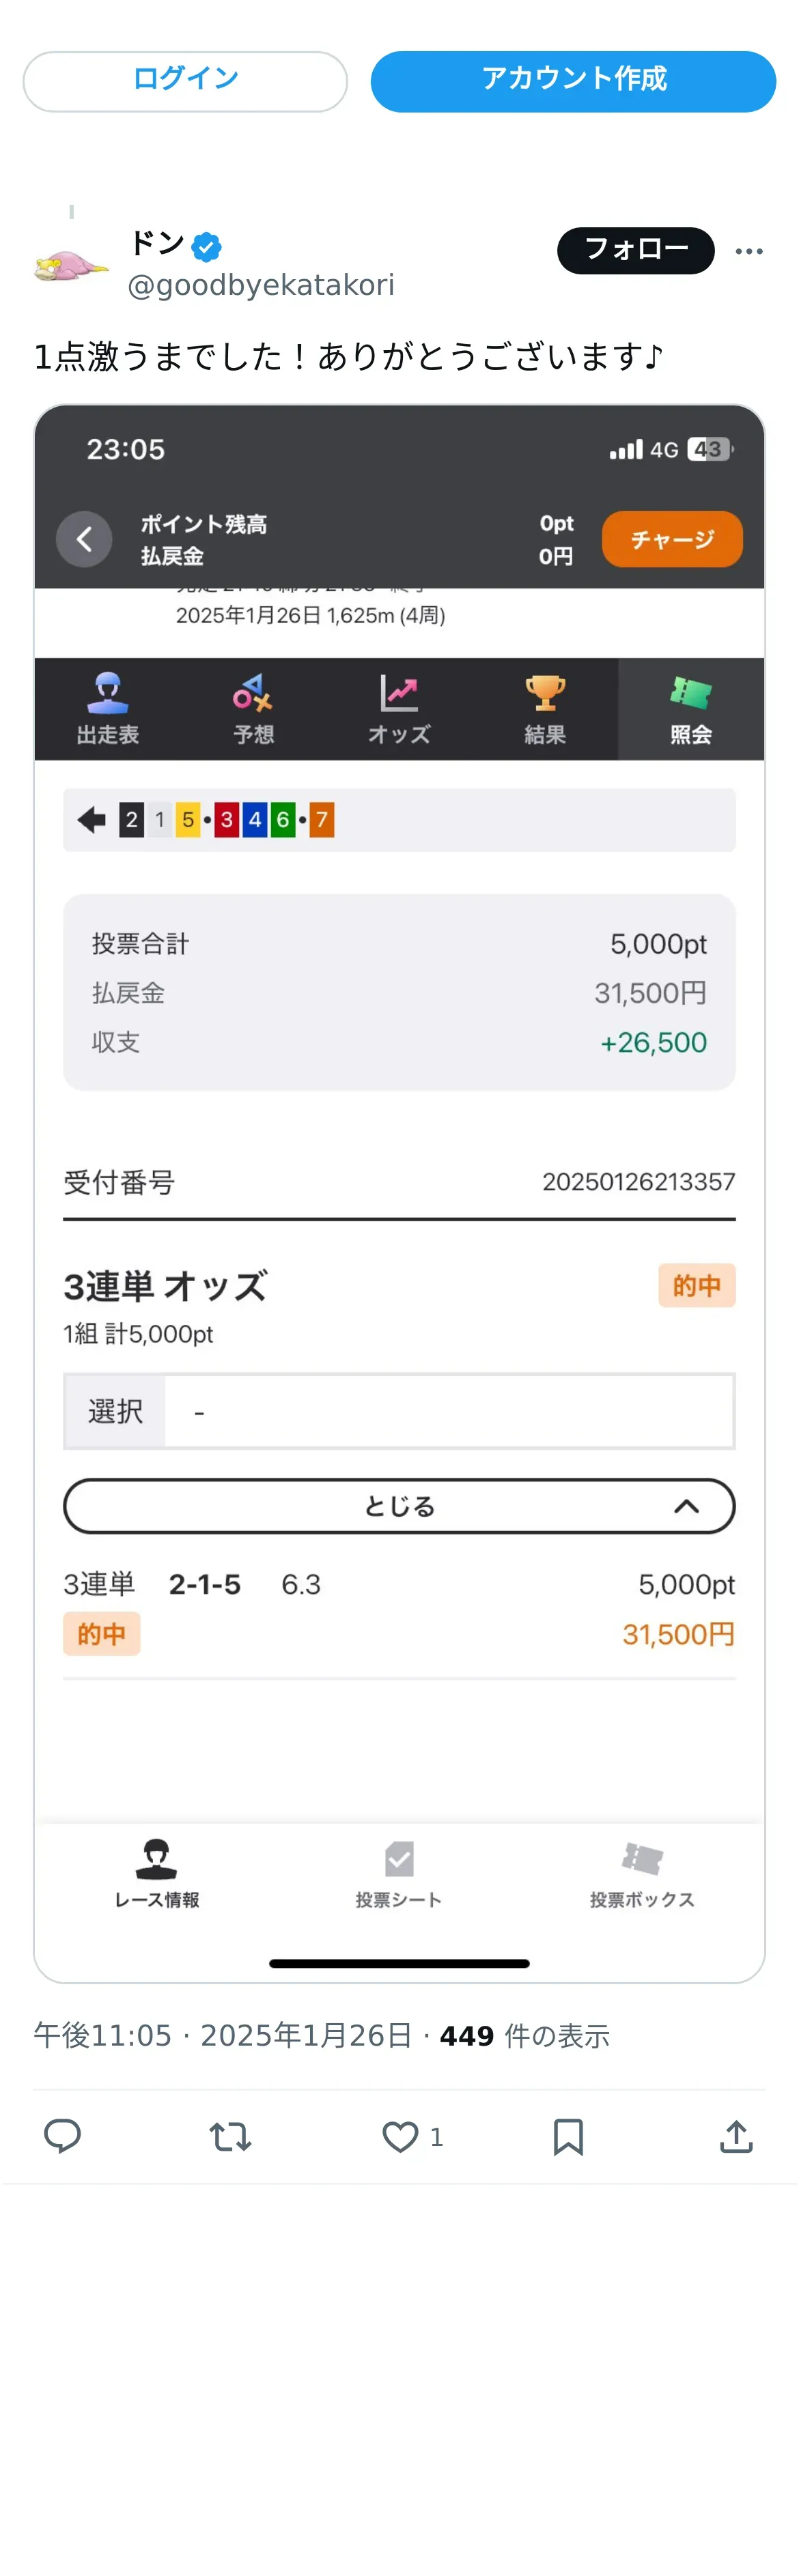This screenshot has width=799, height=2576.
Task: Click the repost arrows icon
Action: coord(230,2136)
